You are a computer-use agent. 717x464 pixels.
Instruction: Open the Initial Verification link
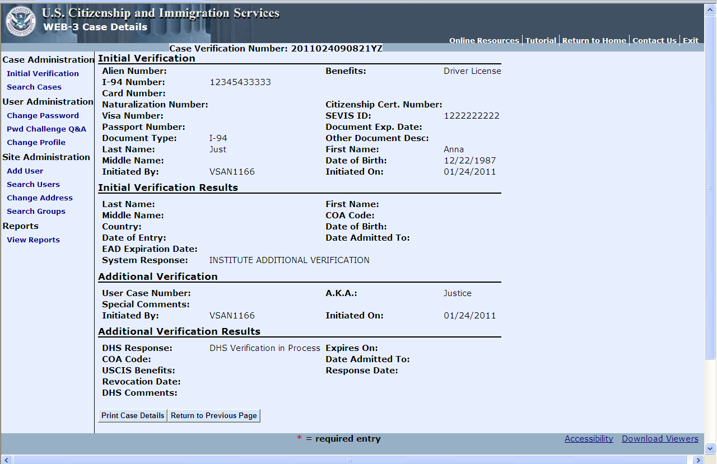point(43,73)
